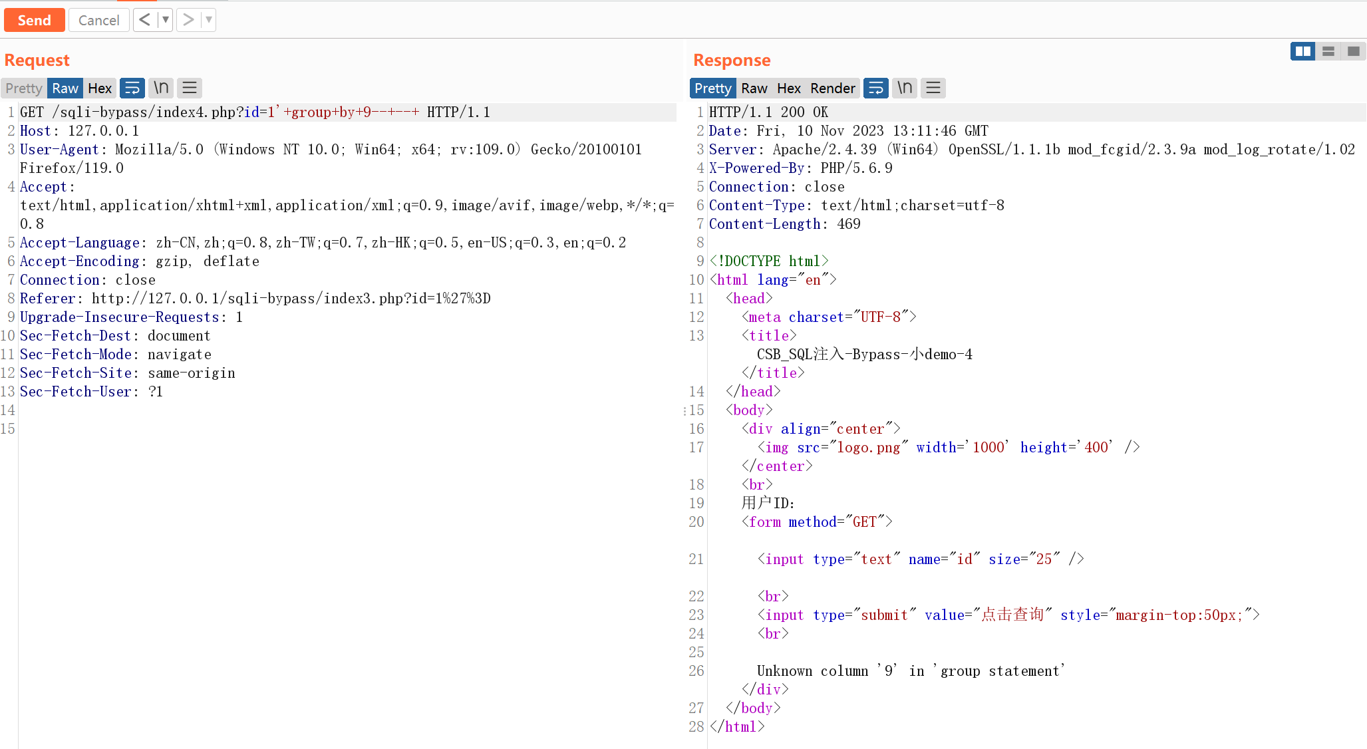
Task: Toggle word wrap in Response panel
Action: point(876,88)
